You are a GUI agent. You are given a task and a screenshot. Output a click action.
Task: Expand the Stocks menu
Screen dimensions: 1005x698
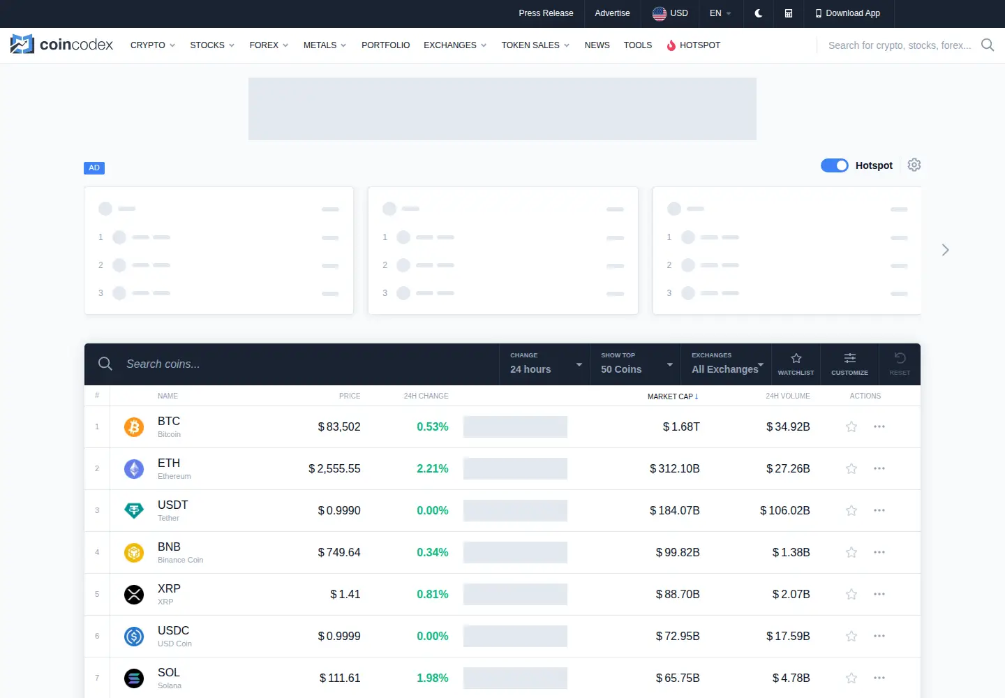click(x=212, y=45)
